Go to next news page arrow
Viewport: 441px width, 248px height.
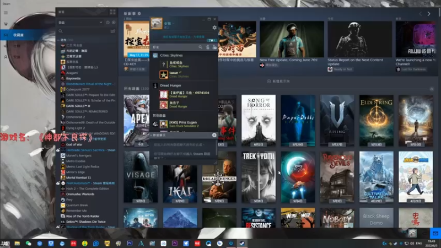click(429, 14)
